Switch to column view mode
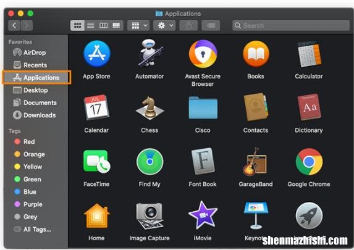Screen dimensions: 354x250 pos(103,25)
